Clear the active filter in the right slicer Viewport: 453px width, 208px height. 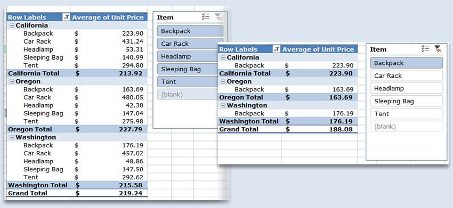pos(438,49)
